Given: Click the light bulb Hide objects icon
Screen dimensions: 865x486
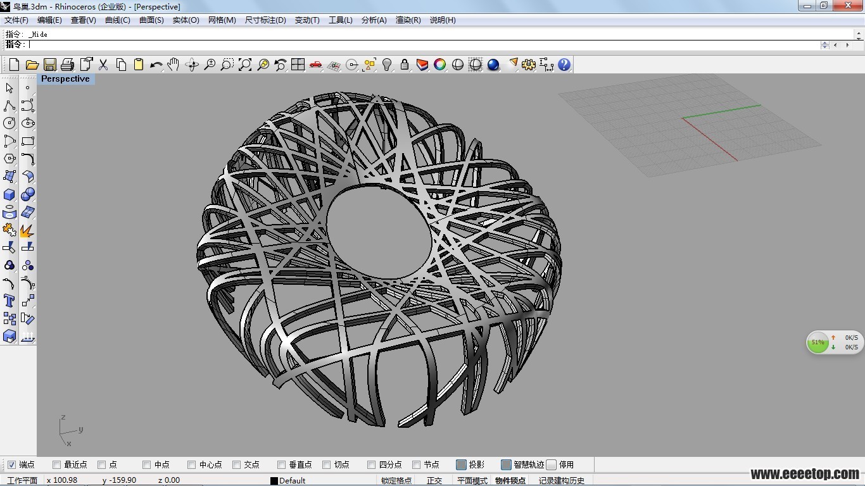Looking at the screenshot, I should [387, 65].
